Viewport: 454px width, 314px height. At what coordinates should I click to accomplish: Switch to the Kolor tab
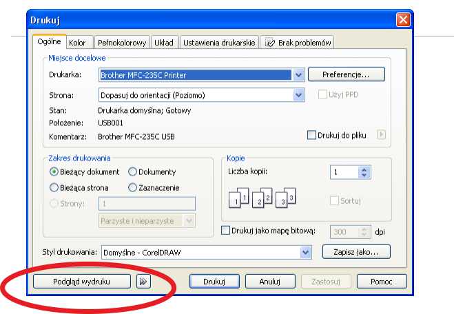point(77,43)
